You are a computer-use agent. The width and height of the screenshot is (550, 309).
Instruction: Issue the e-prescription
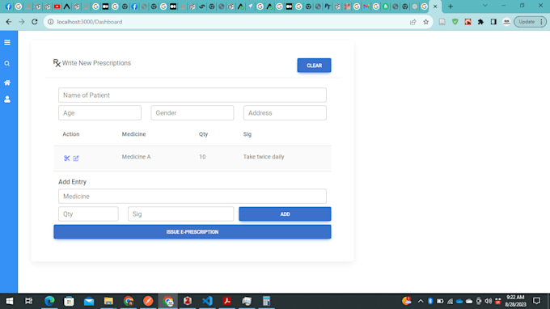click(192, 232)
